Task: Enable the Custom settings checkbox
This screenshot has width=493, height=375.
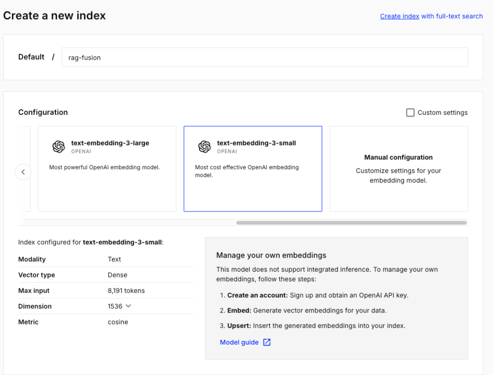Action: tap(410, 112)
